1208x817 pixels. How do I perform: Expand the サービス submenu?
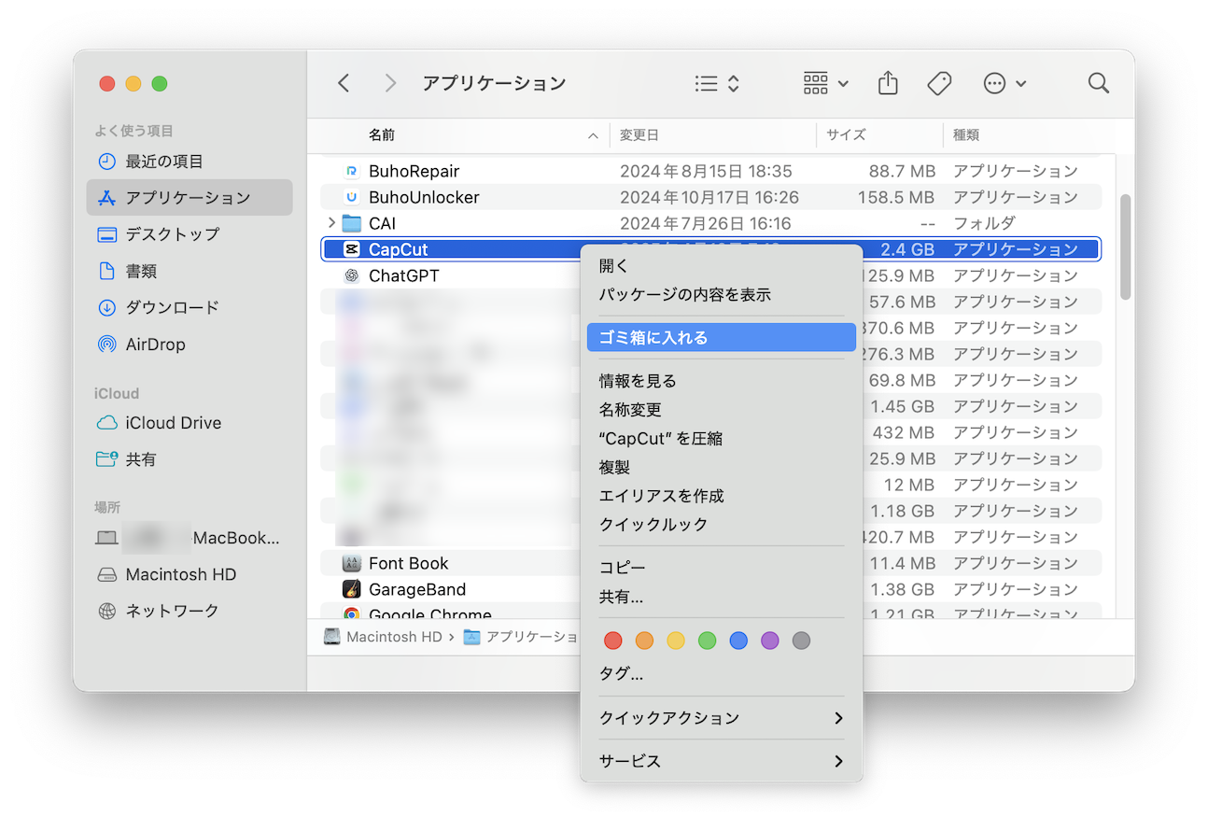721,761
